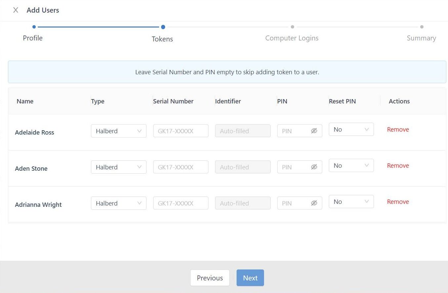
Task: Focus Serial Number field for Aden Stone
Action: point(181,167)
